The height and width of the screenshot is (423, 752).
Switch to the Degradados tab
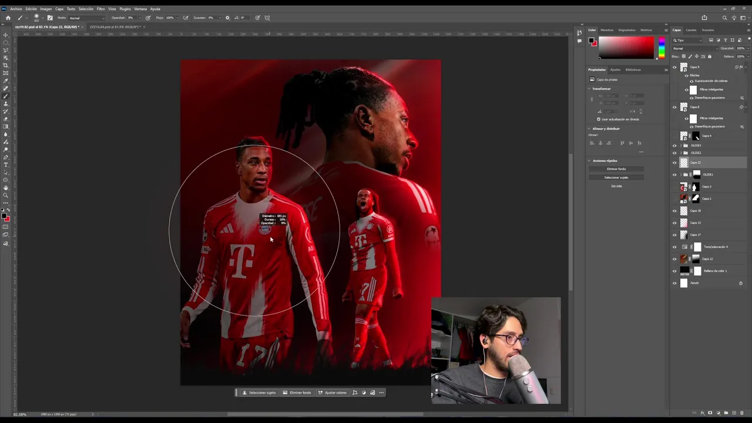pyautogui.click(x=627, y=30)
